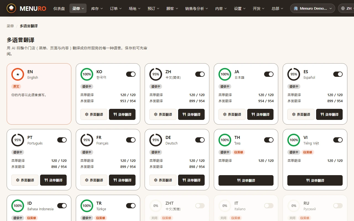The height and width of the screenshot is (221, 354).
Task: Click the star icon on the EN card
Action: (18, 74)
